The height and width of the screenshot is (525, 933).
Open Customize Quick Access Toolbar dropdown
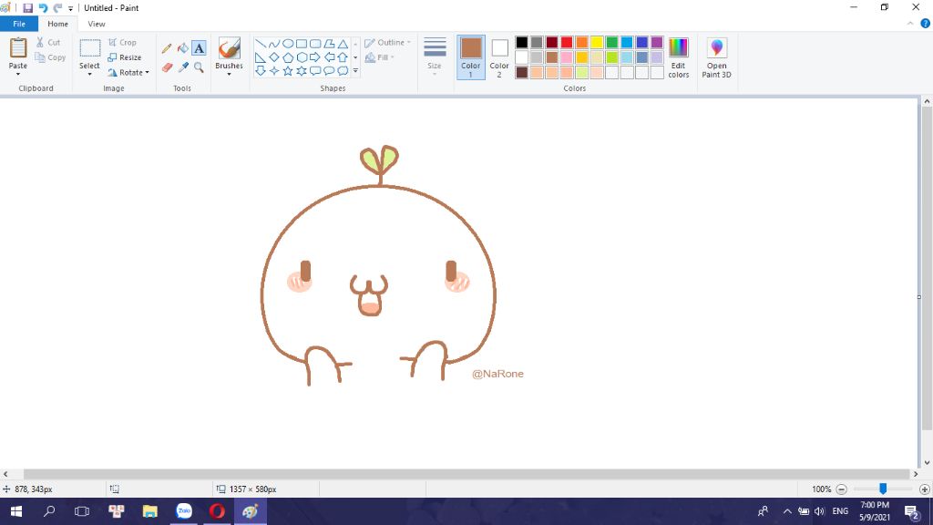pyautogui.click(x=70, y=8)
